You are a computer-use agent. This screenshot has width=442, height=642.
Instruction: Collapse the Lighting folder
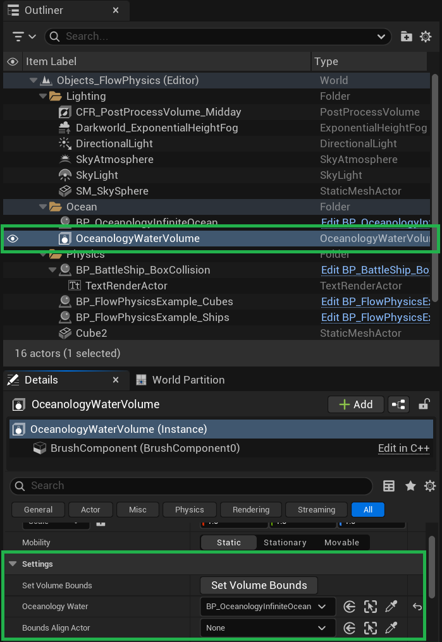coord(43,96)
